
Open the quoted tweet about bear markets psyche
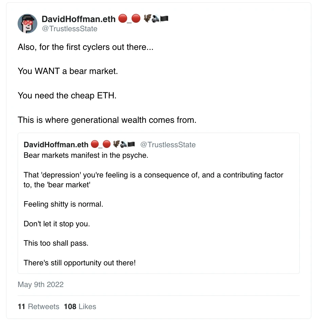click(159, 203)
